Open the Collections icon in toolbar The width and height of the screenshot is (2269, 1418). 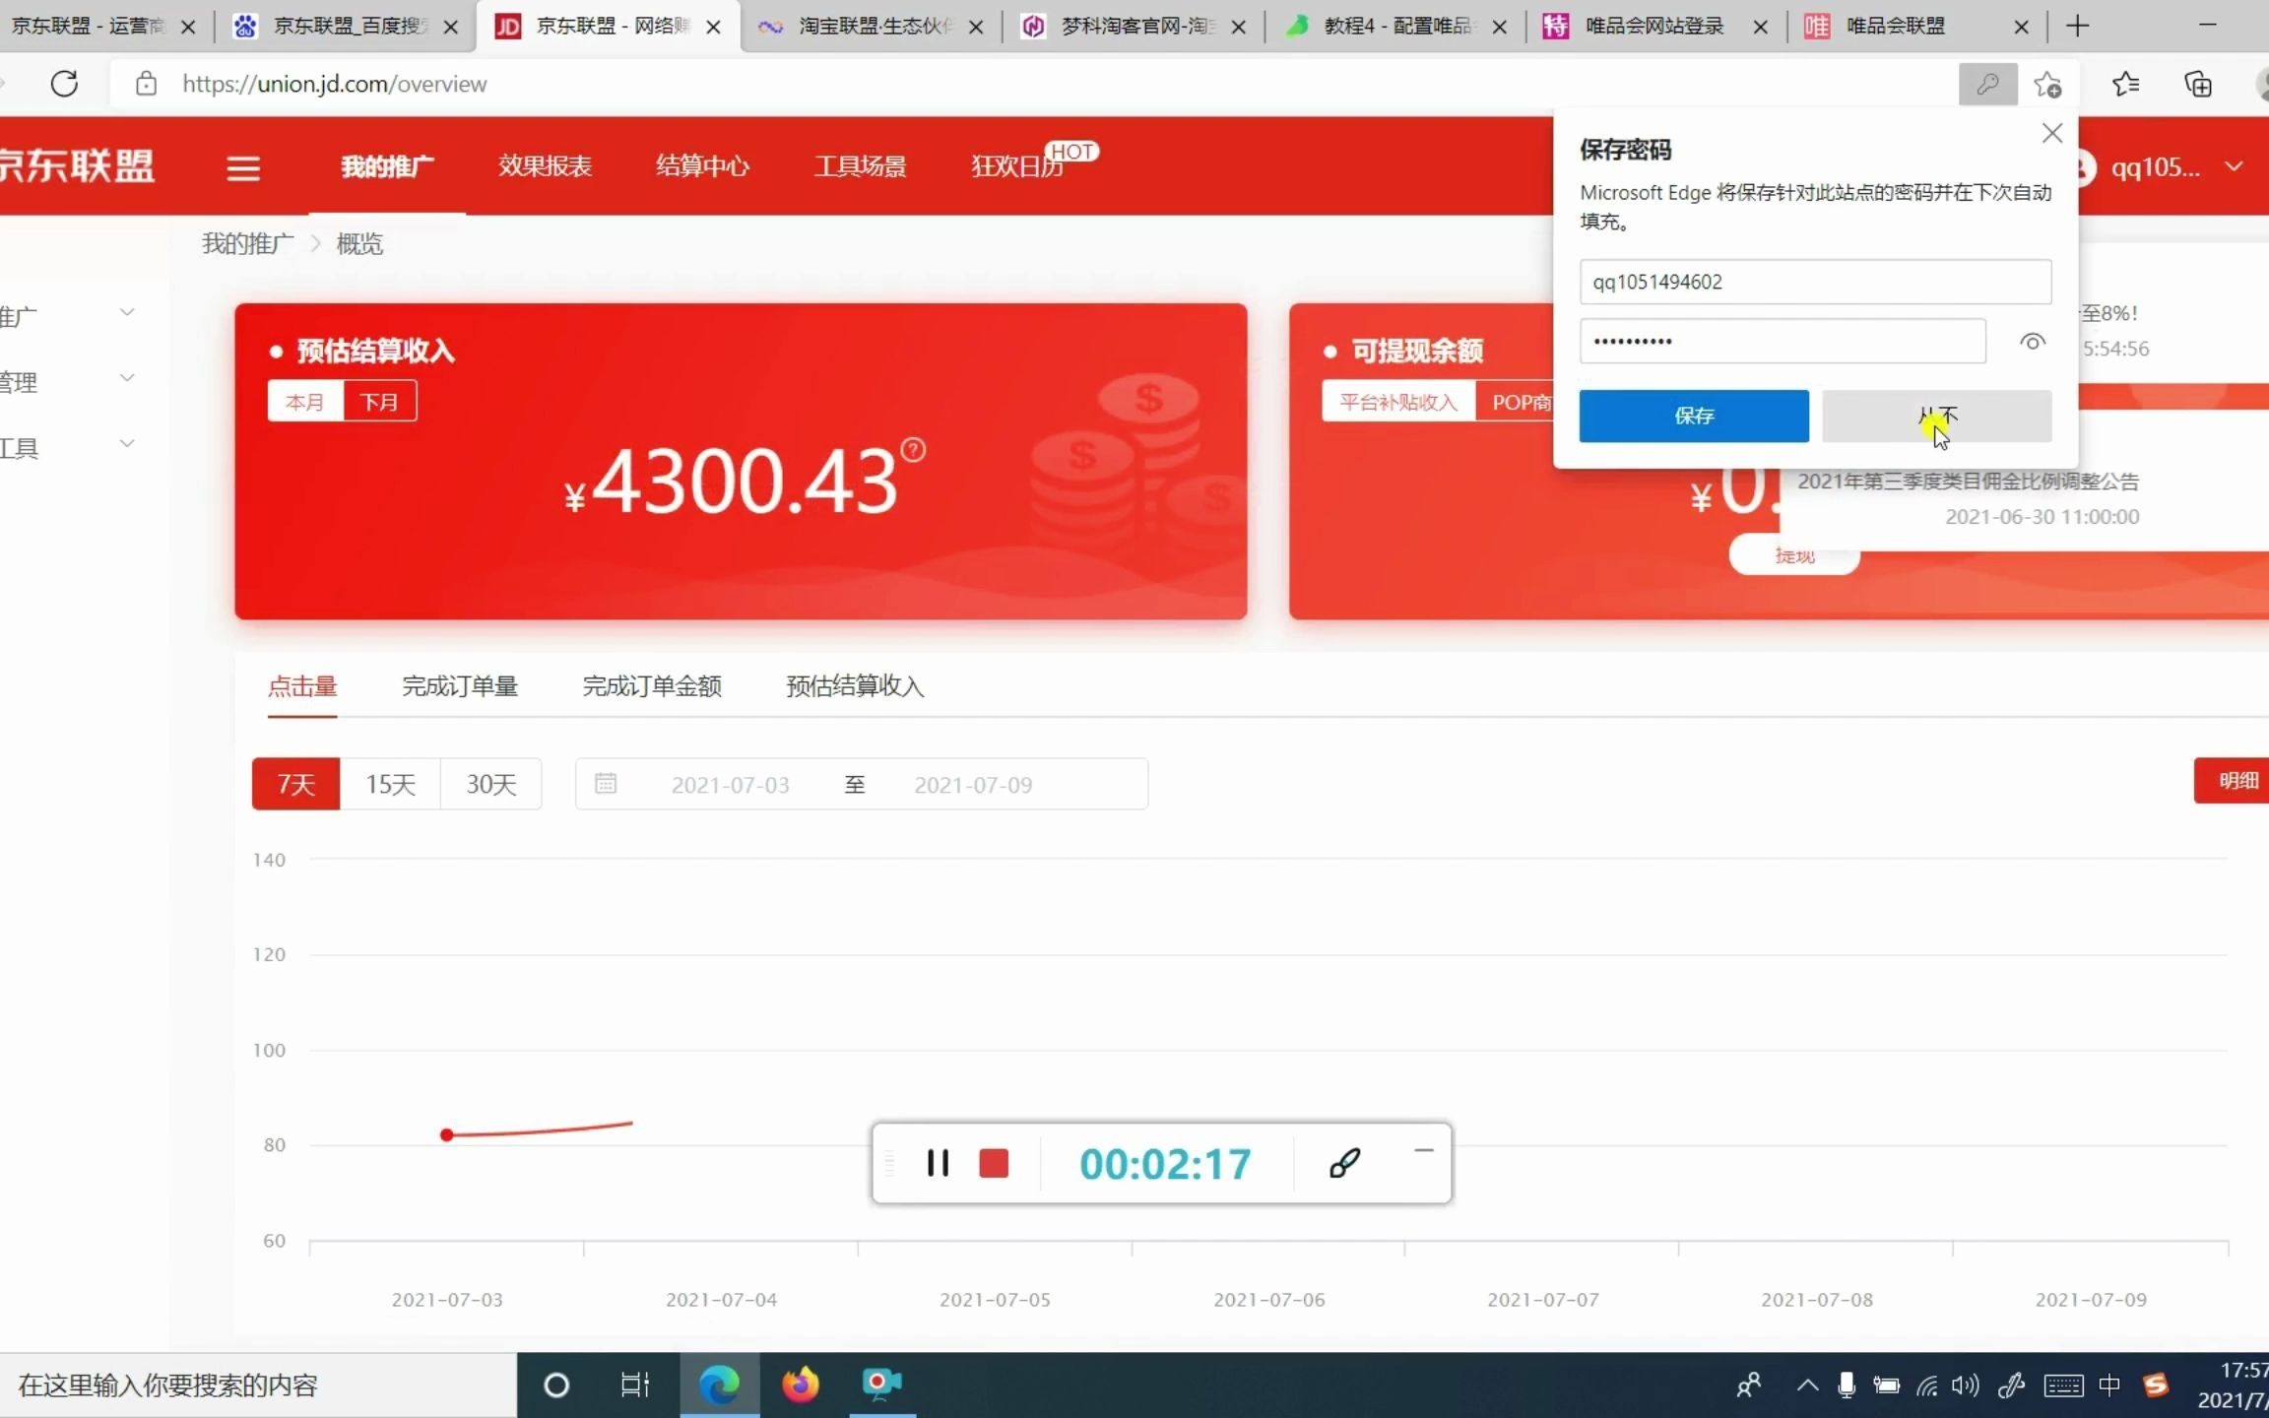pos(2198,84)
